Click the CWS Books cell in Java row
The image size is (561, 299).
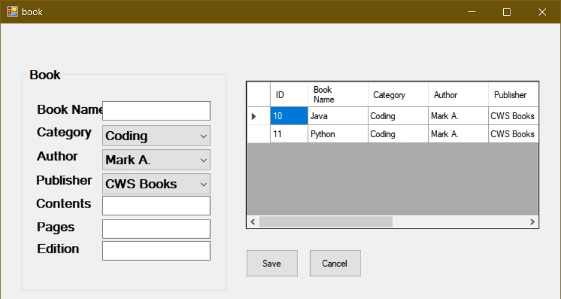click(513, 116)
